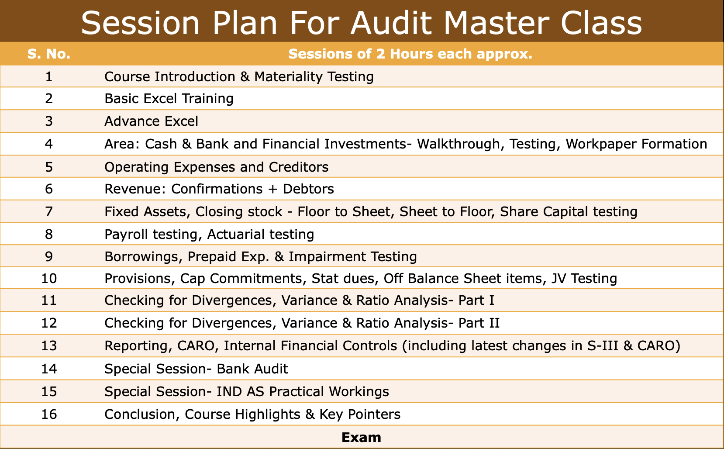Select the Reporting, CARO, Internal Financial Controls row
Image resolution: width=724 pixels, height=449 pixels.
click(392, 346)
